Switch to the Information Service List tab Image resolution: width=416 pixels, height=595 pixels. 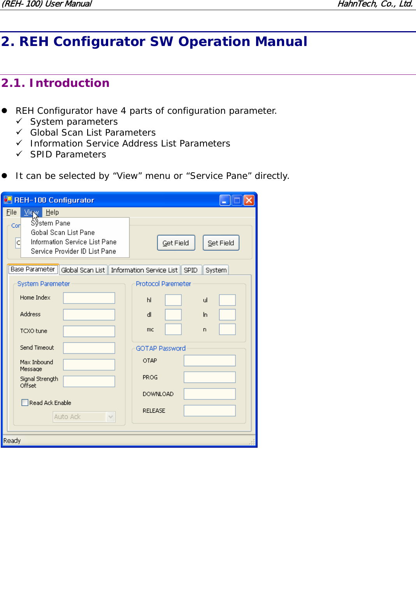(144, 270)
